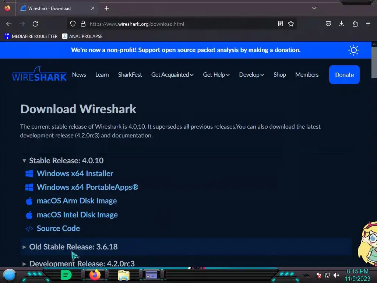The width and height of the screenshot is (377, 283).
Task: Click the padlock site security icon
Action: [x=83, y=24]
